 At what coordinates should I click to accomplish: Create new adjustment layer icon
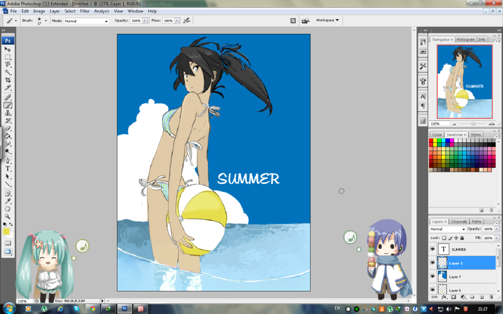[x=463, y=297]
